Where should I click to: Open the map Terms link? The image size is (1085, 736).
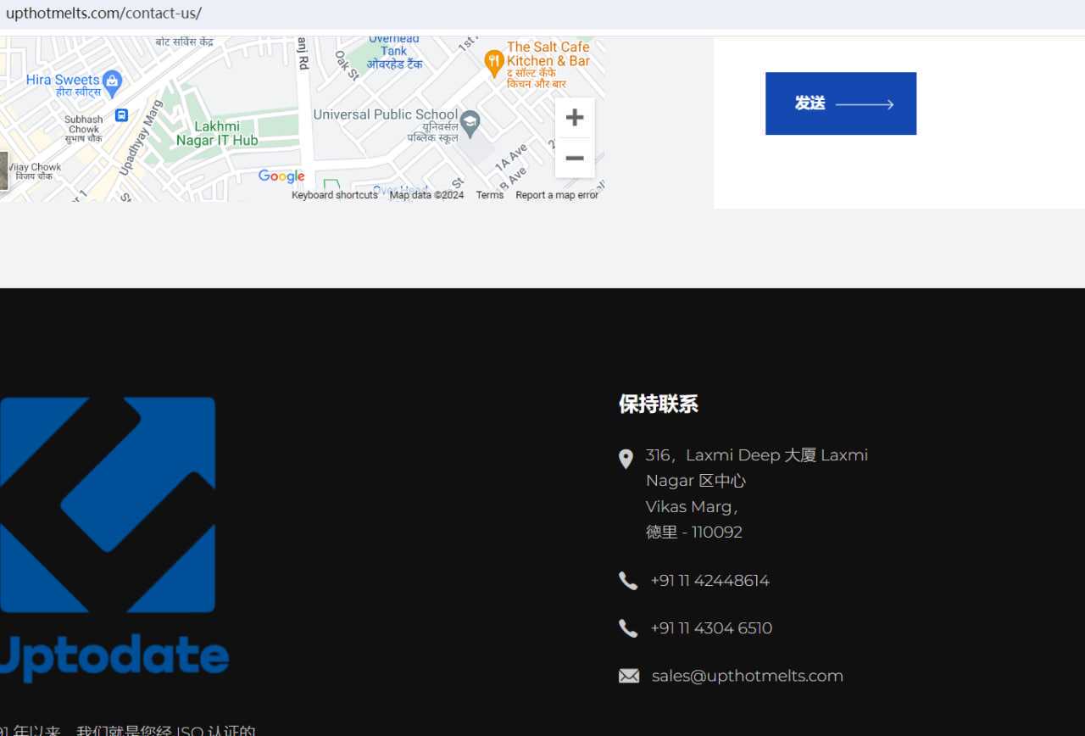[490, 195]
